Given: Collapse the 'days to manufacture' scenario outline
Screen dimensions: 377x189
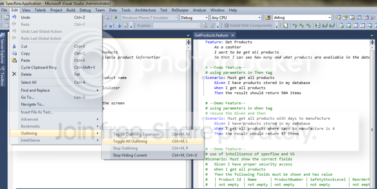Looking at the screenshot, I should tap(203, 118).
